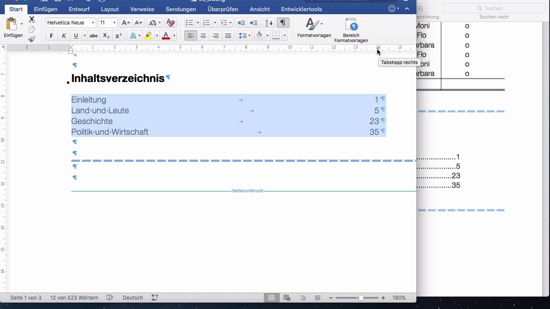Viewport: 550px width, 309px height.
Task: Click the Deutsch language indicator
Action: coord(133,298)
